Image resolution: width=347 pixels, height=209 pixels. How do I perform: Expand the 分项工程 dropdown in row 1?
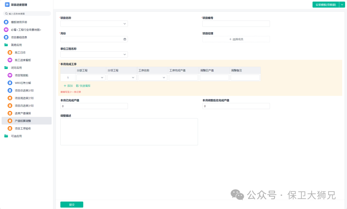122,77
